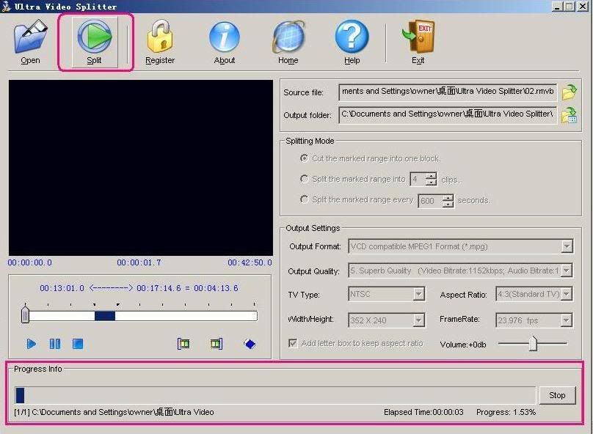Image resolution: width=593 pixels, height=434 pixels.
Task: Set the start mark of range
Action: pos(183,344)
